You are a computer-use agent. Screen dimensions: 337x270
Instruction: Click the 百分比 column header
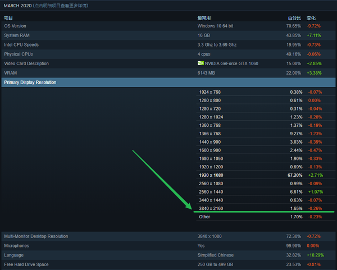point(294,18)
